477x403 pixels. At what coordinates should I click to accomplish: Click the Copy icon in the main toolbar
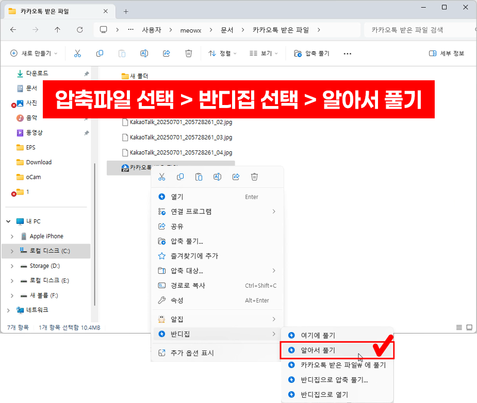click(100, 54)
